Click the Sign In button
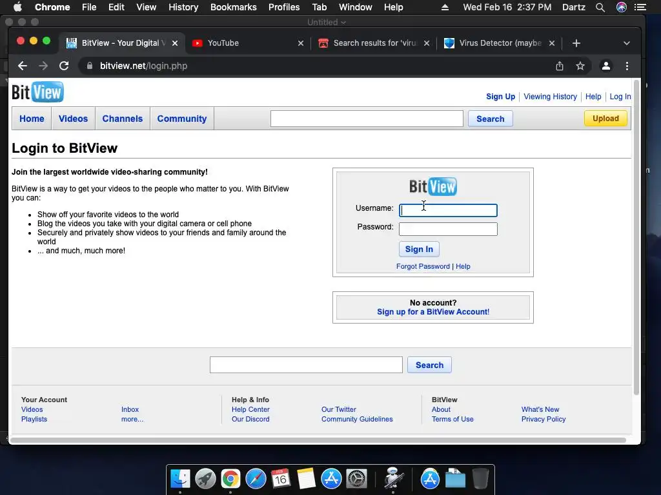The width and height of the screenshot is (661, 495). click(419, 249)
